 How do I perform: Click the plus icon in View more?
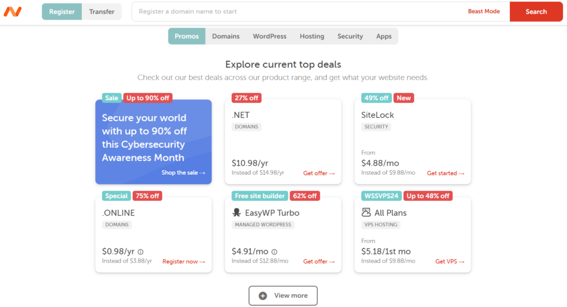point(263,296)
